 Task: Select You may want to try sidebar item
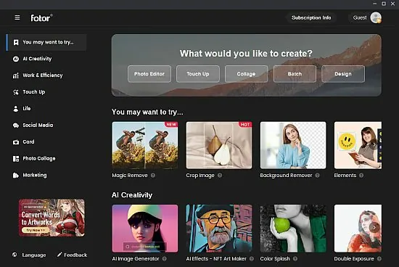46,42
